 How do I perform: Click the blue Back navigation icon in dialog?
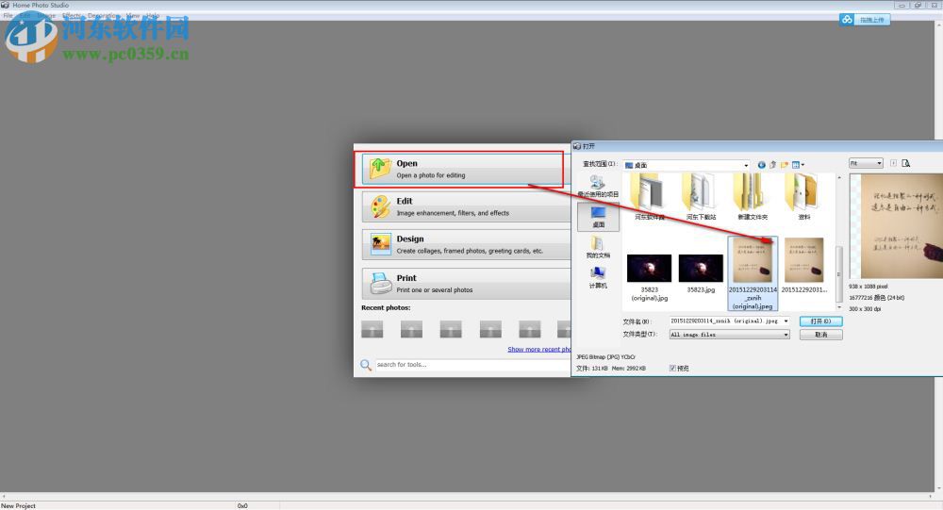(x=762, y=164)
